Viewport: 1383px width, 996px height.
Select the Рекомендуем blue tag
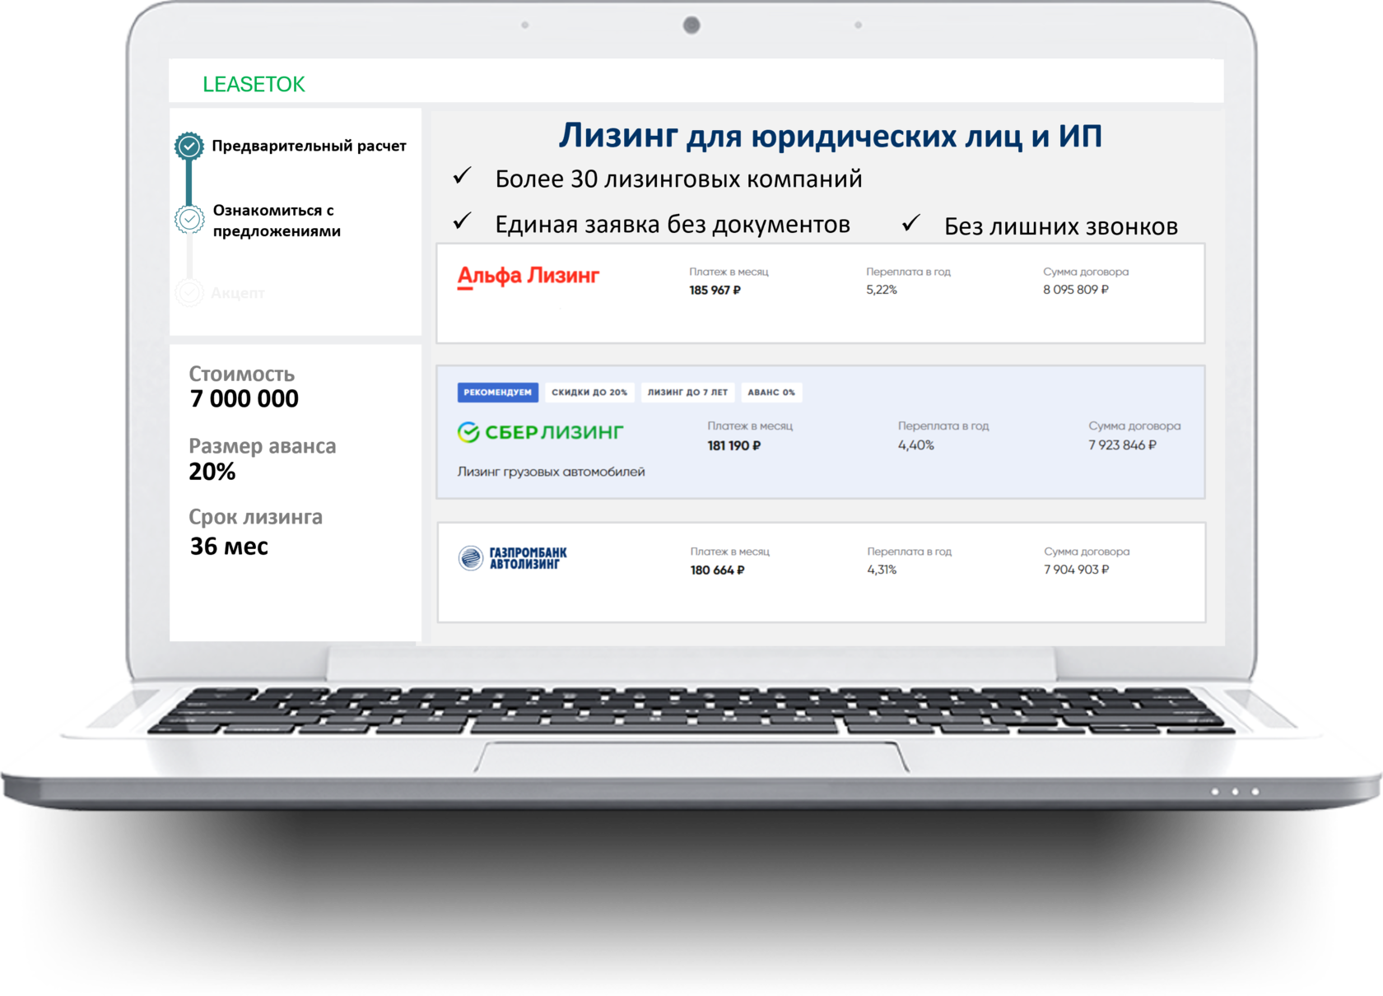[x=497, y=393]
